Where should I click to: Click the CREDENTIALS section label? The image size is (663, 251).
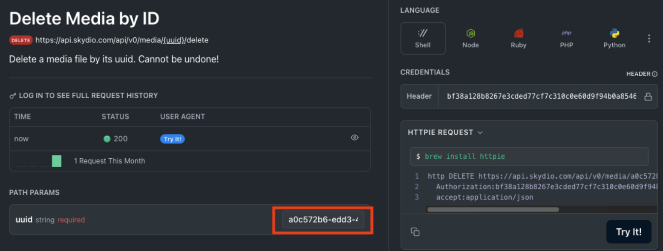pos(425,72)
